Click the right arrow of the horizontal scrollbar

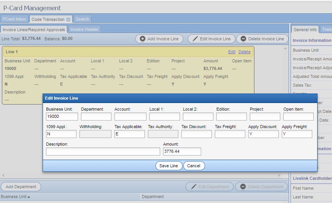tap(279, 175)
